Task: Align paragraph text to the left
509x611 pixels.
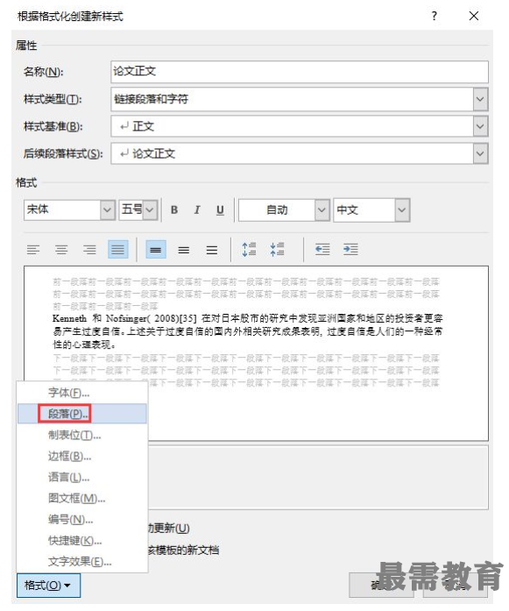Action: pyautogui.click(x=33, y=249)
